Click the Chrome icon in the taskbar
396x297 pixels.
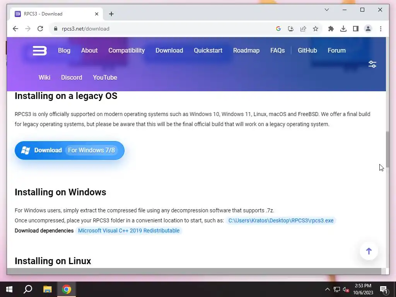[x=67, y=289]
